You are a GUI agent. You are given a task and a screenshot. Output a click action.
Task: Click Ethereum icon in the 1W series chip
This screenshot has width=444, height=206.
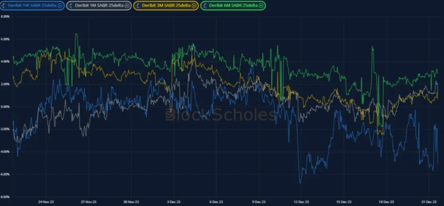(x=4, y=6)
